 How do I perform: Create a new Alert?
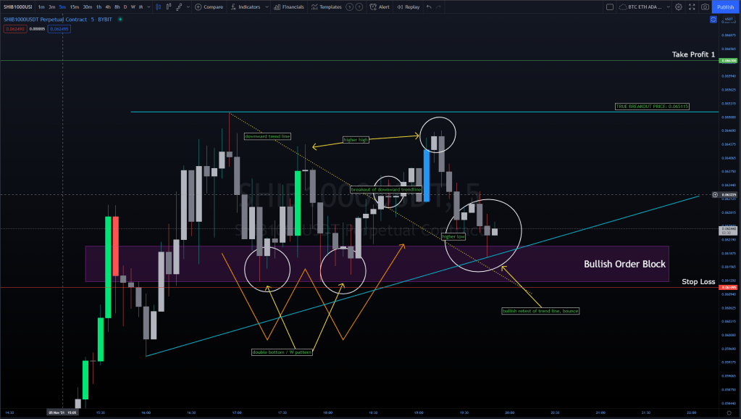380,7
